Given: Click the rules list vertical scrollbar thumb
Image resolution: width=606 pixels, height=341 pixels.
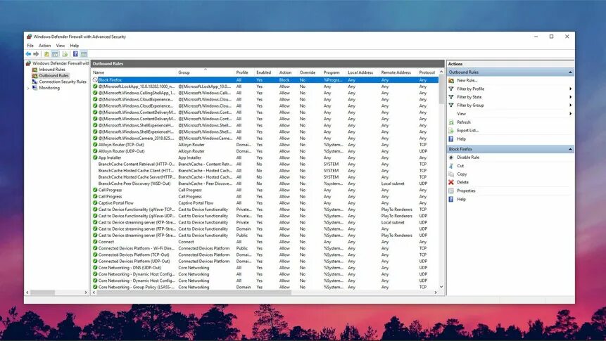Looking at the screenshot, I should pos(441,89).
